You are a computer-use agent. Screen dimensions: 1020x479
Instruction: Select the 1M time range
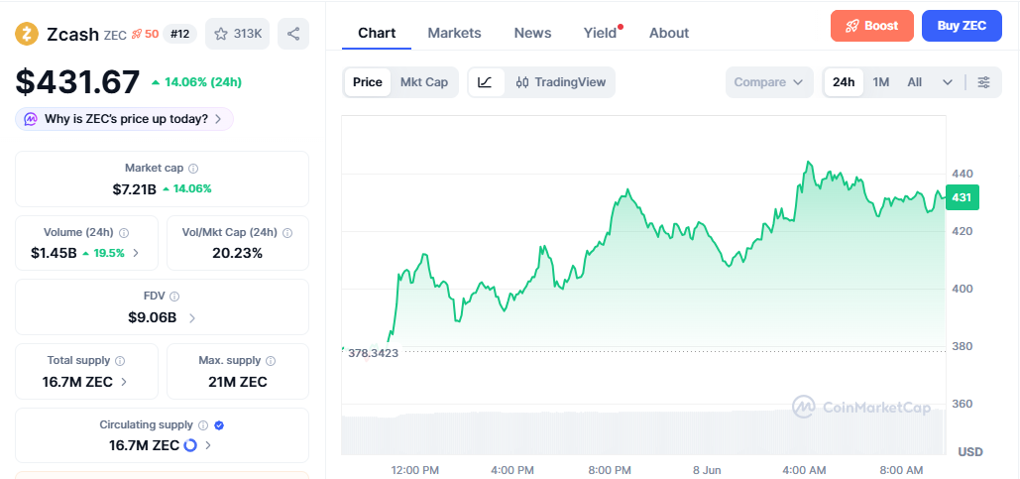coord(881,82)
